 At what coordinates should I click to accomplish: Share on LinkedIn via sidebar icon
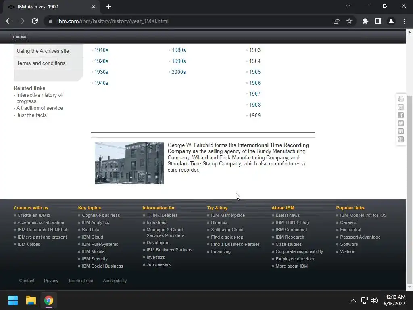tap(401, 131)
